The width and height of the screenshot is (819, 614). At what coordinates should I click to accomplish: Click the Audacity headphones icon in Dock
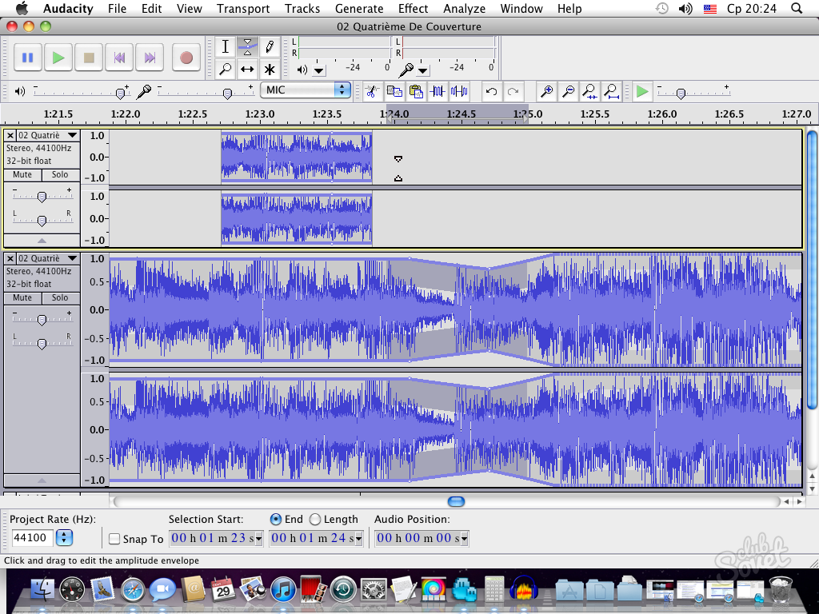click(x=524, y=589)
